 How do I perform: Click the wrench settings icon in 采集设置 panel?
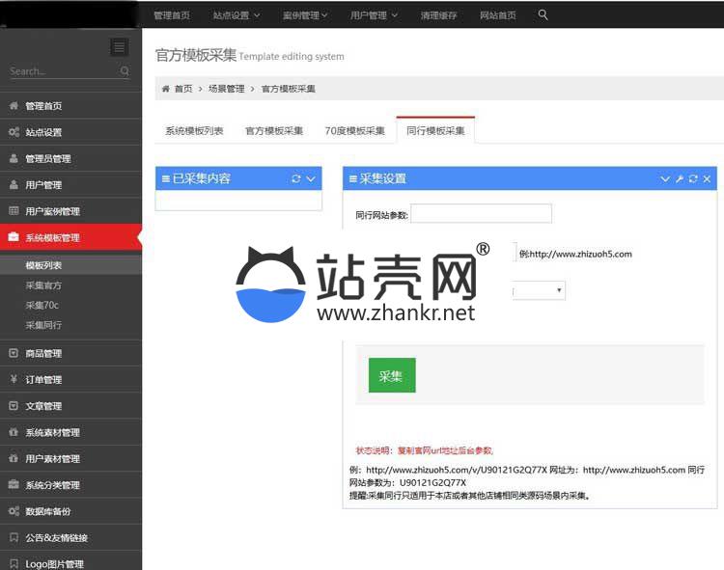[x=679, y=178]
